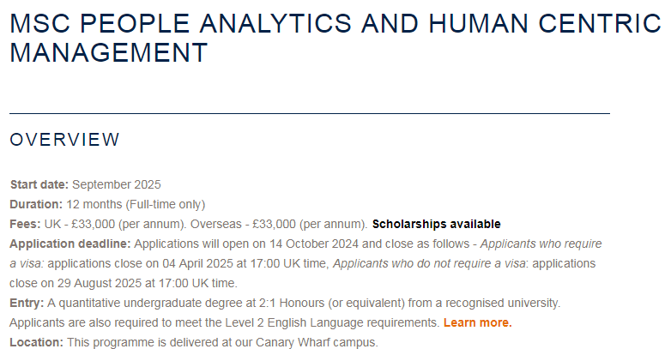Click the 14 October 2024 opening date
671x349 pixels.
pos(313,244)
